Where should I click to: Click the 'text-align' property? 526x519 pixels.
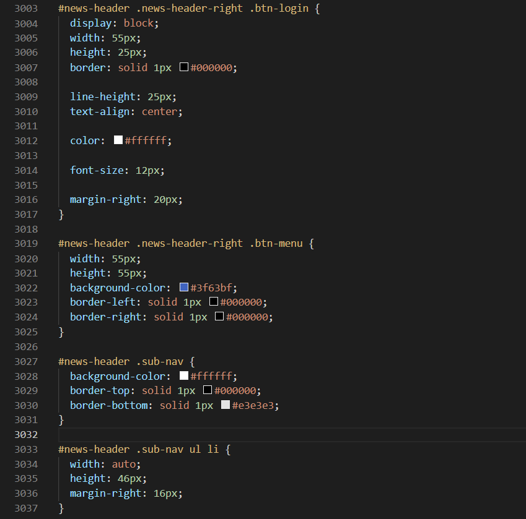[x=100, y=111]
